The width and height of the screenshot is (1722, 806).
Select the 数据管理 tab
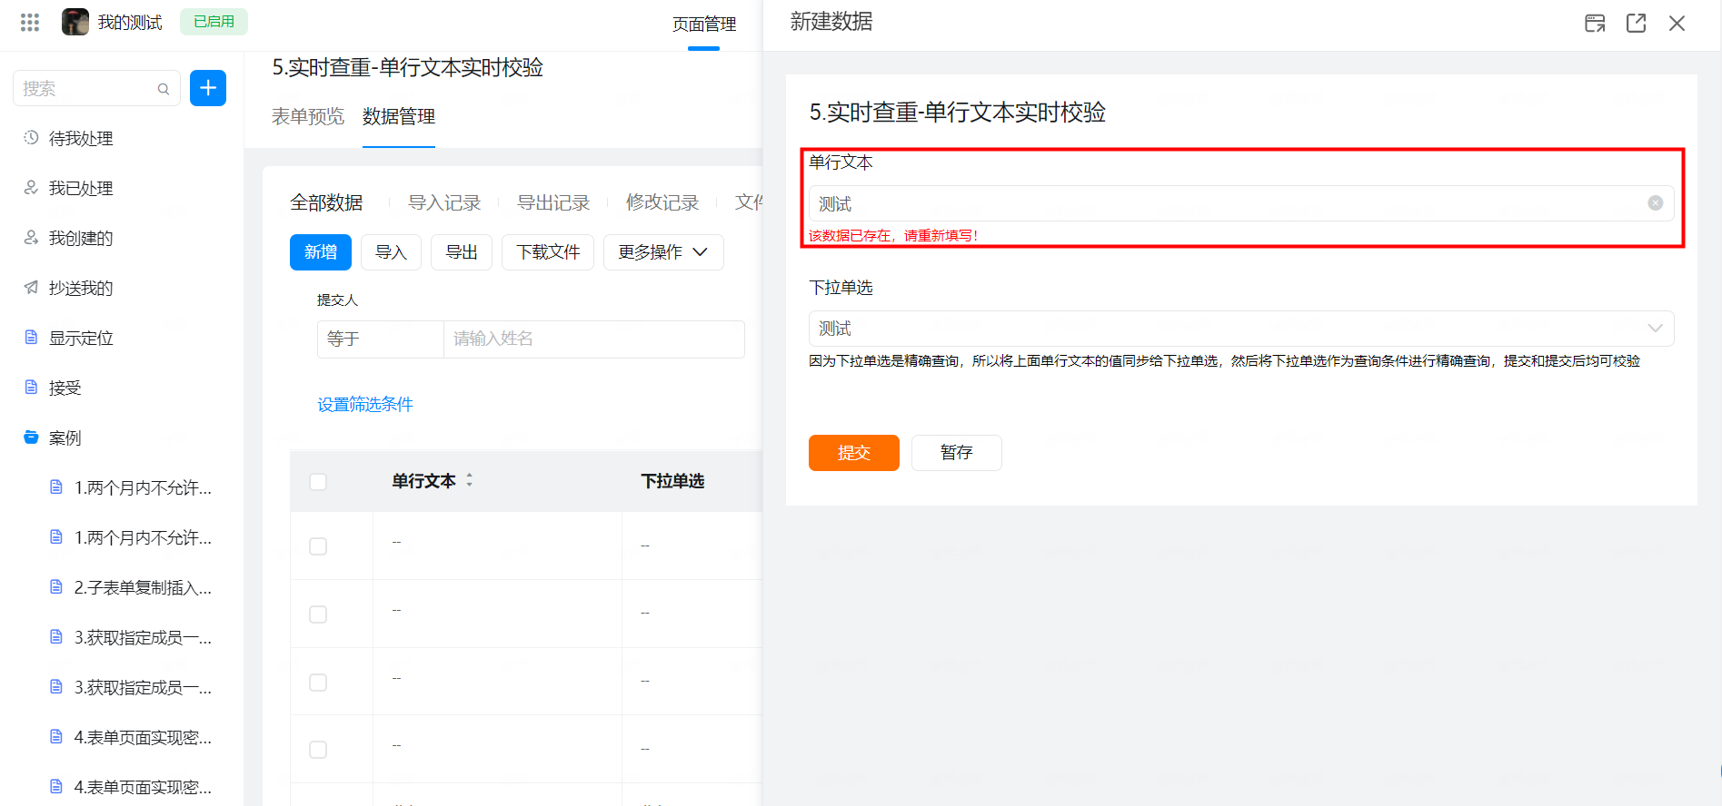click(399, 116)
